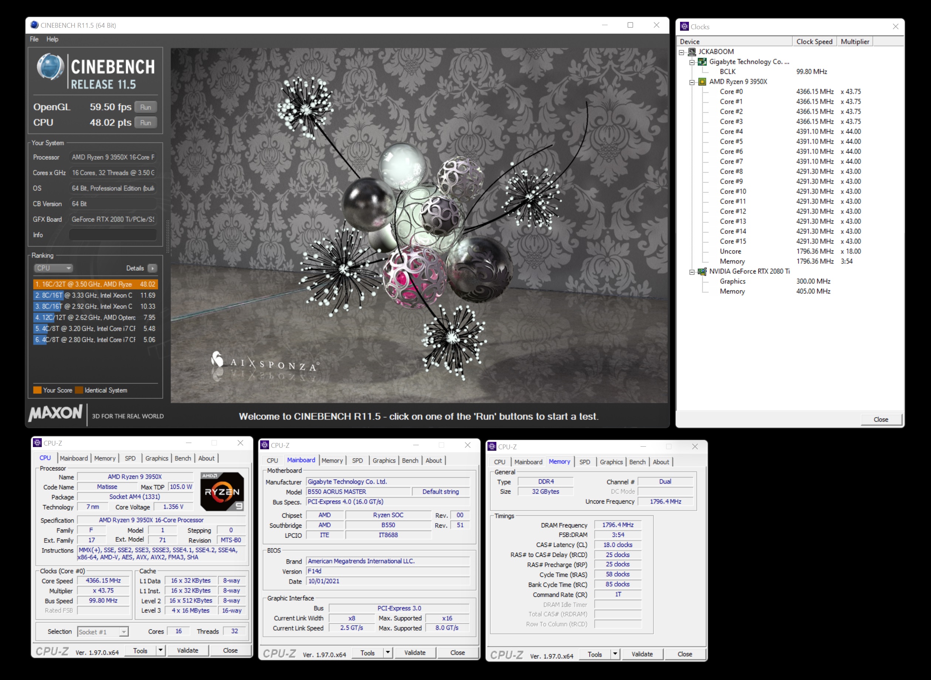Click the CPU-Z icon in the Mainboard window title
The height and width of the screenshot is (680, 931).
click(x=265, y=445)
